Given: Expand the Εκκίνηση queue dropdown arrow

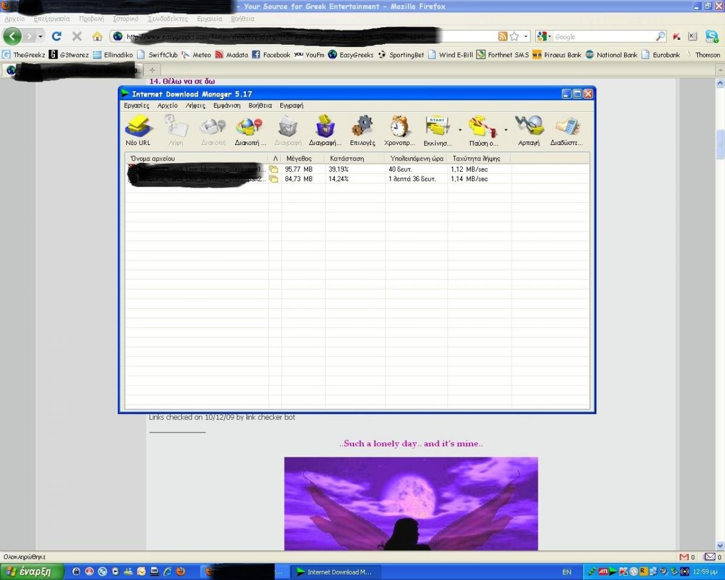Looking at the screenshot, I should pos(460,130).
